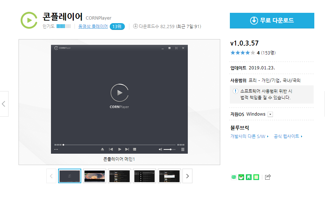Image resolution: width=325 pixels, height=201 pixels.
Task: Click the playlist hamburger icon in the preview
Action: tap(183, 149)
